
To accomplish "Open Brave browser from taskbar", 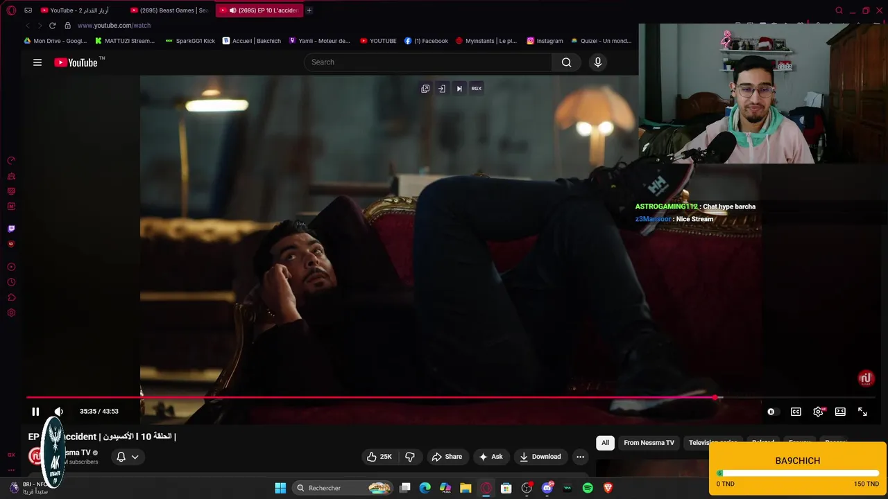I will click(608, 488).
